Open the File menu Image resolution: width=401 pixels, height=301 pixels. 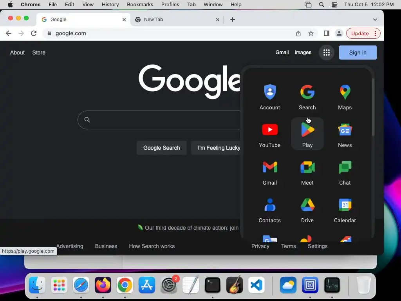coord(53,5)
